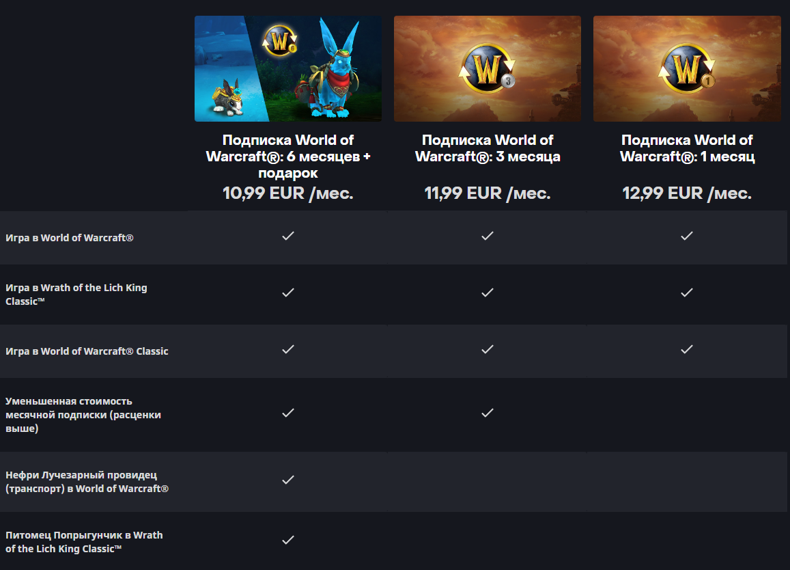Click 1-month checkmark for World of Warcraft Classic row
Screen dimensions: 790x570
(687, 349)
